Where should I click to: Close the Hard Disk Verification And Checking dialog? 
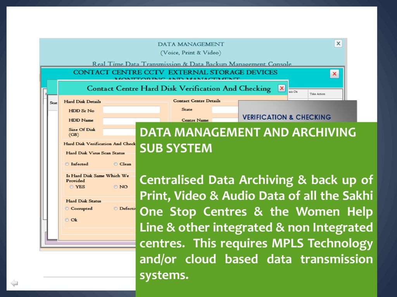(282, 89)
